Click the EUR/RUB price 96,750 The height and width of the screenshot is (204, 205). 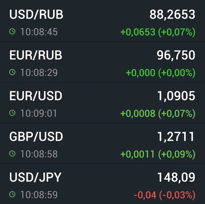[x=176, y=55]
